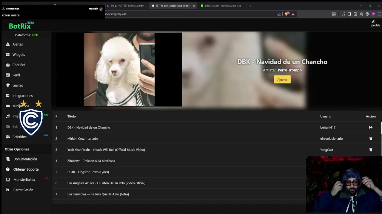Open the Referidos people icon
This screenshot has width=382, height=214.
[x=8, y=137]
